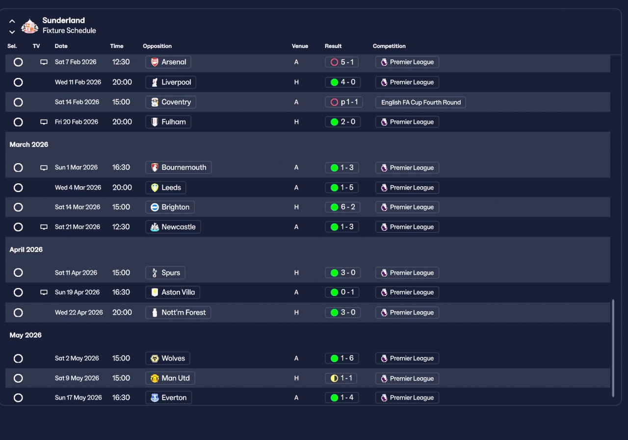Select the Liverpool fixture radio button

pos(18,82)
